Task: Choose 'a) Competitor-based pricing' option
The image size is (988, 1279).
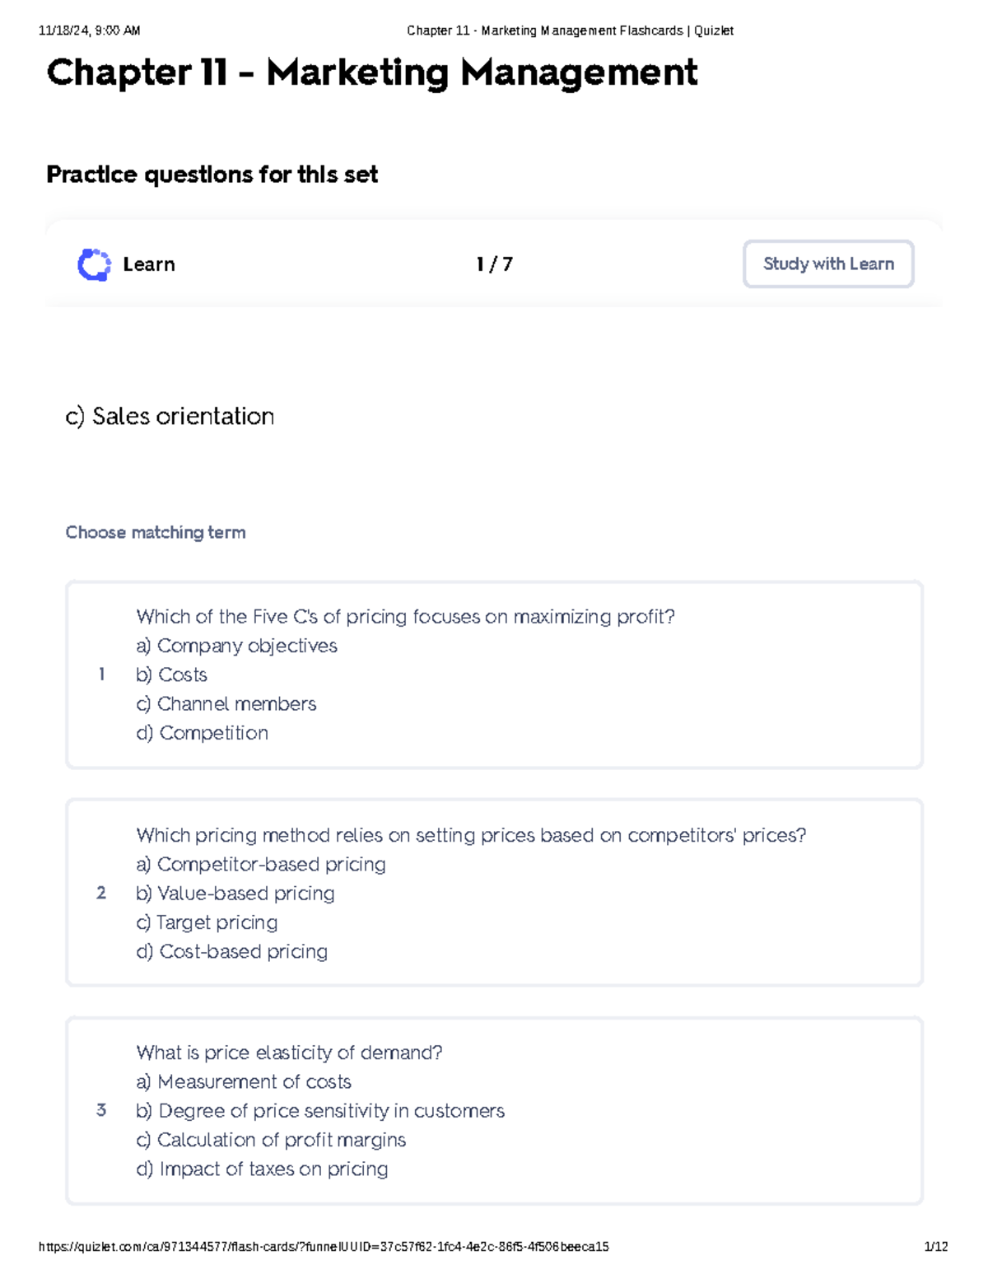Action: point(261,864)
